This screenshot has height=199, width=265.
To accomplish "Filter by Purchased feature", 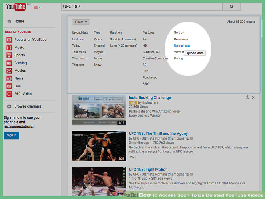I will (x=150, y=78).
